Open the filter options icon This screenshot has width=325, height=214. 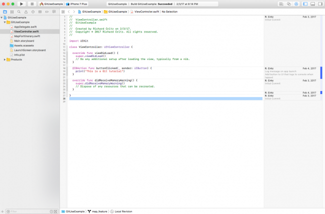(8, 211)
